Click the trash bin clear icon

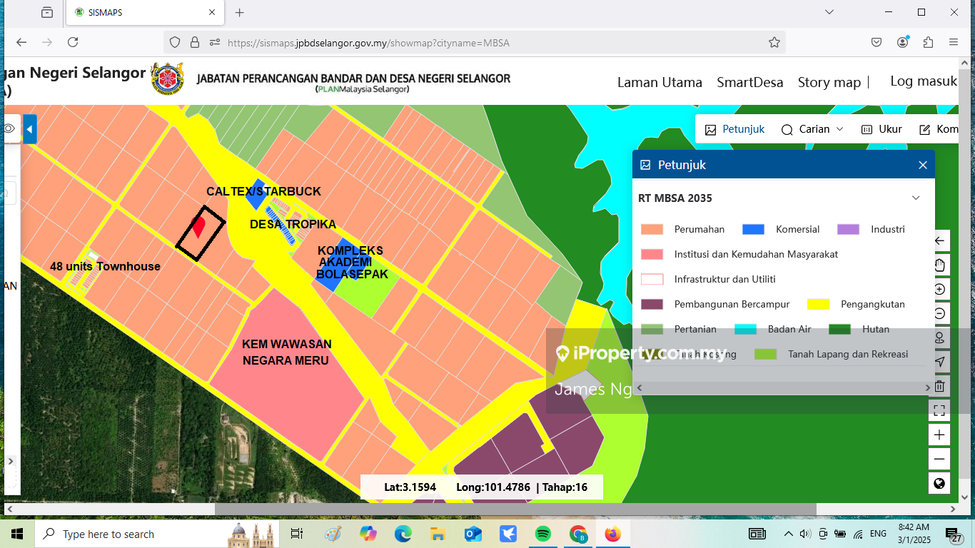coord(939,387)
